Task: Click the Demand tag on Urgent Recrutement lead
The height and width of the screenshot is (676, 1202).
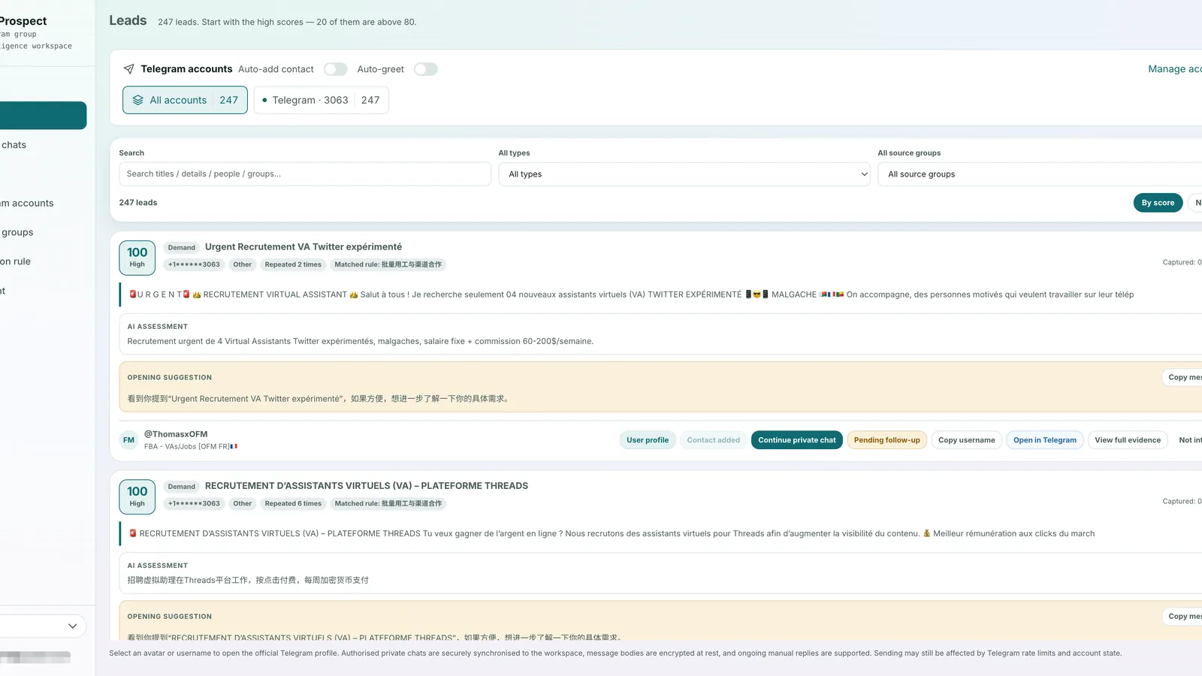Action: (x=181, y=247)
